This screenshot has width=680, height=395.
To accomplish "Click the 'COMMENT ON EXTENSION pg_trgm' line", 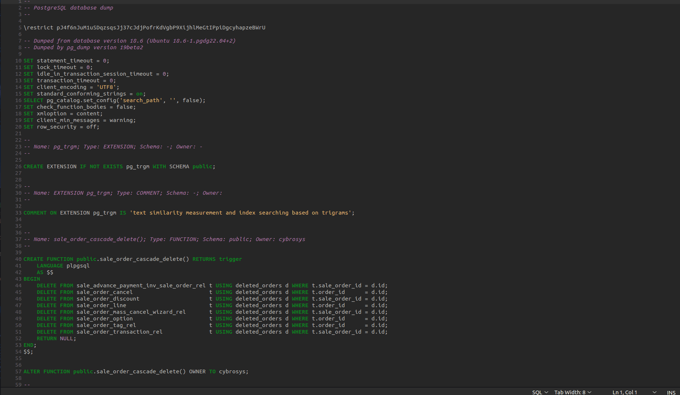I will [189, 213].
